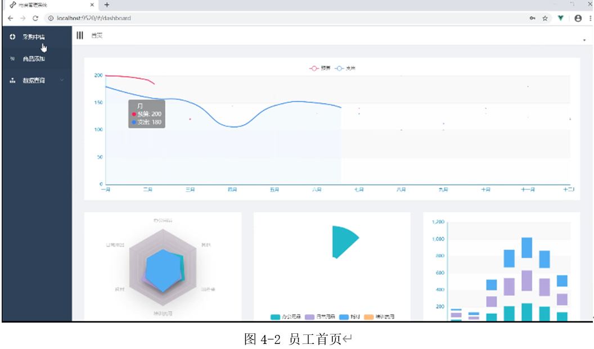Click the back navigation arrow icon
Image resolution: width=594 pixels, height=349 pixels.
[x=10, y=18]
